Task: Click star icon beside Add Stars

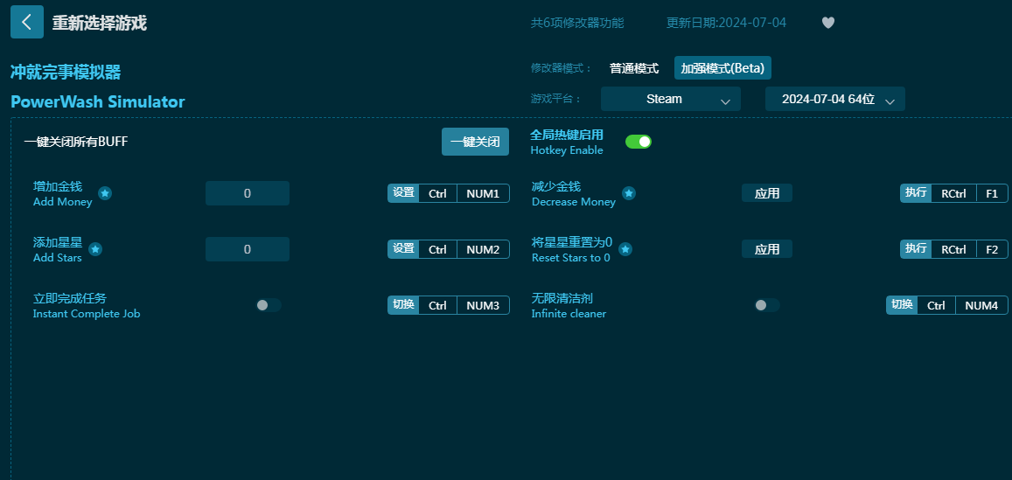Action: 95,249
